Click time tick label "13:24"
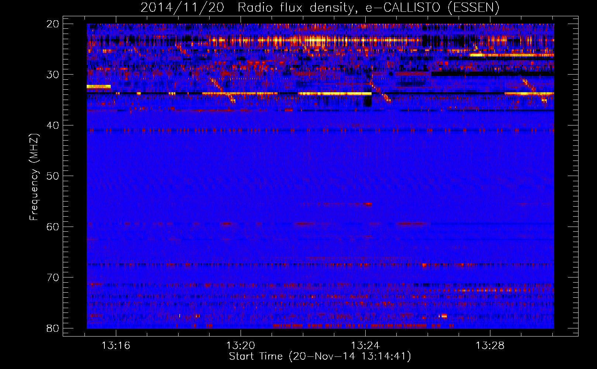The image size is (597, 369). (365, 346)
